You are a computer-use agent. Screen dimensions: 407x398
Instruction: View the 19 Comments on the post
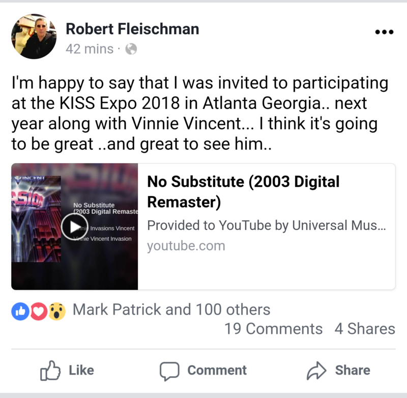(x=275, y=329)
